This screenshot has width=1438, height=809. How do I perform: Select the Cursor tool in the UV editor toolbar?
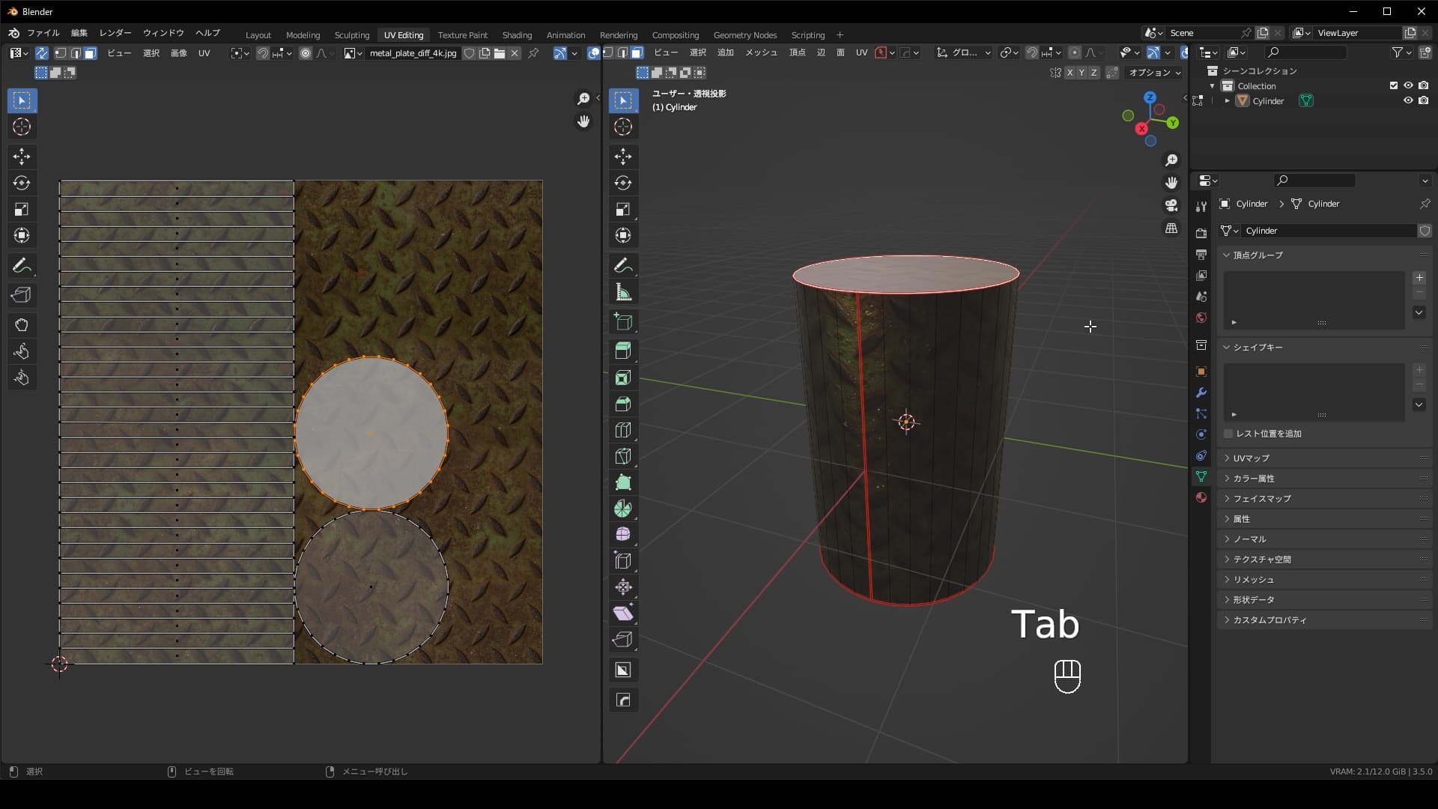point(22,127)
